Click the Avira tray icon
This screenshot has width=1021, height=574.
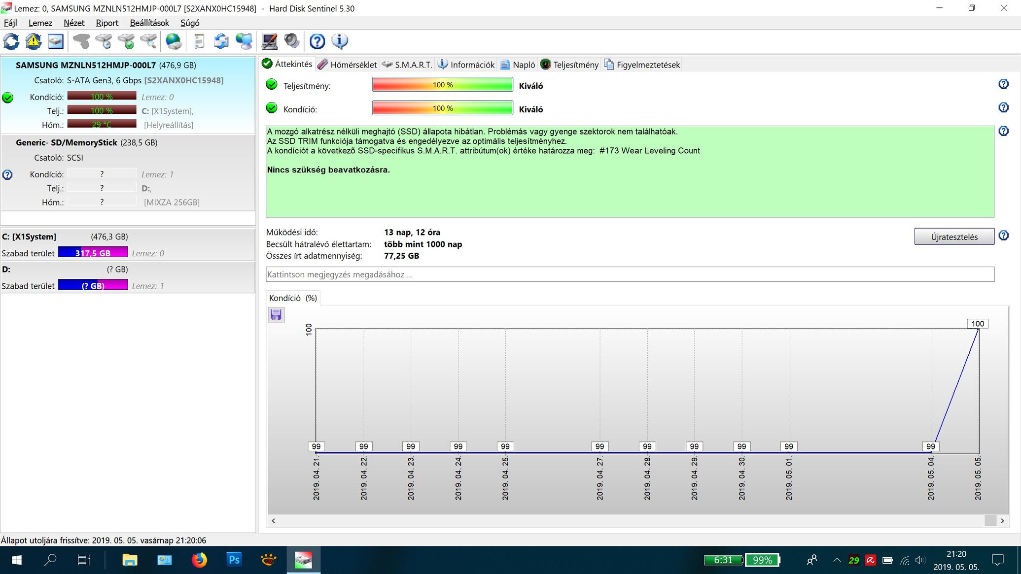coord(871,560)
